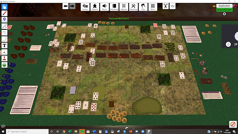This screenshot has height=134, width=238.
Task: Click the red host color circle
Action: pos(235,6)
